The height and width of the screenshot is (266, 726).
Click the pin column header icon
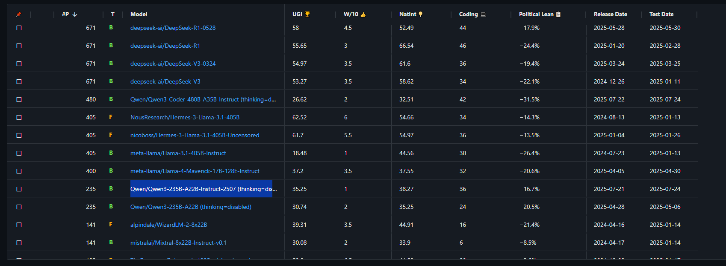pos(18,14)
